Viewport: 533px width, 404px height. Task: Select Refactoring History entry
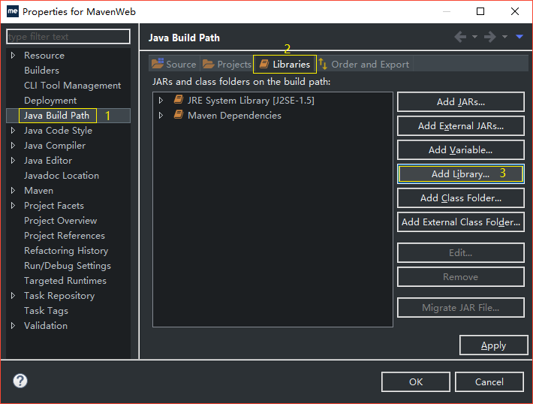pos(66,251)
